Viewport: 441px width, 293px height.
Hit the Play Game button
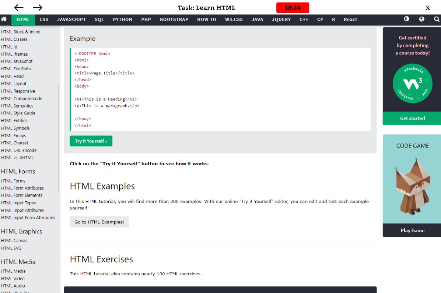(x=412, y=230)
